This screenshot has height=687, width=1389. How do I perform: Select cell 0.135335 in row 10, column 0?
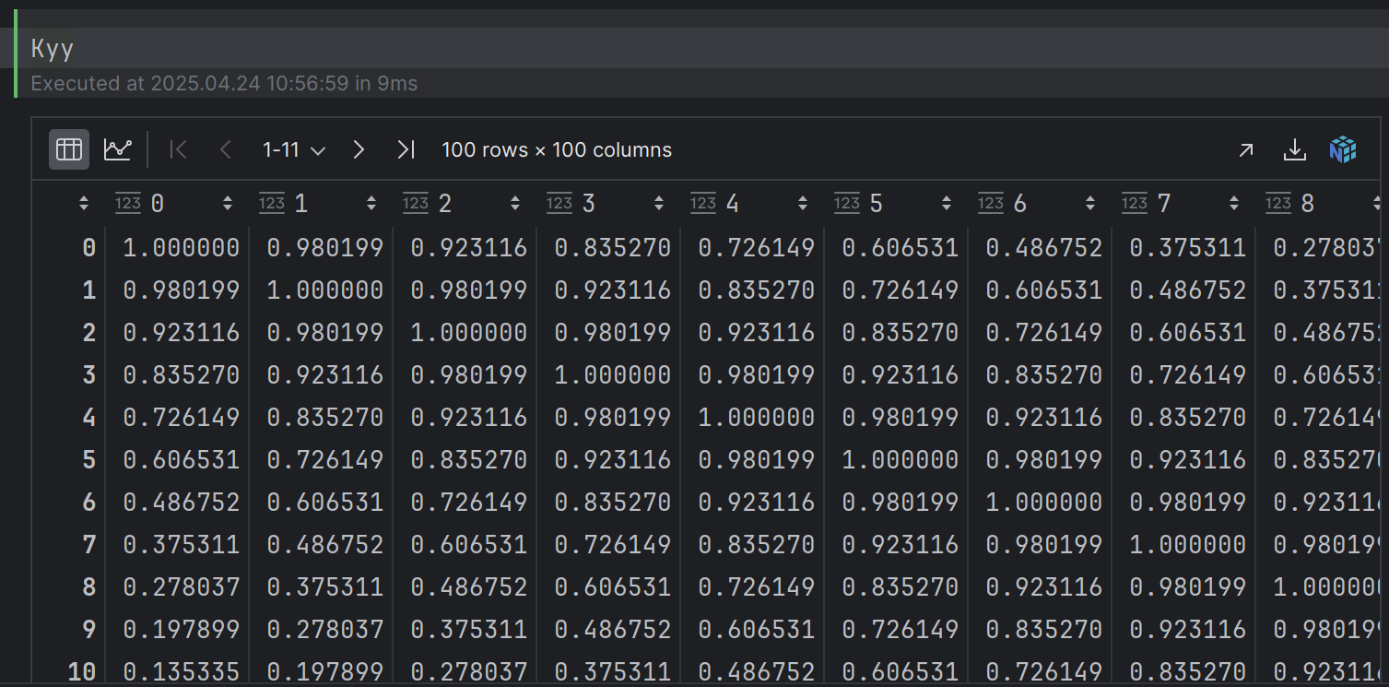(182, 671)
